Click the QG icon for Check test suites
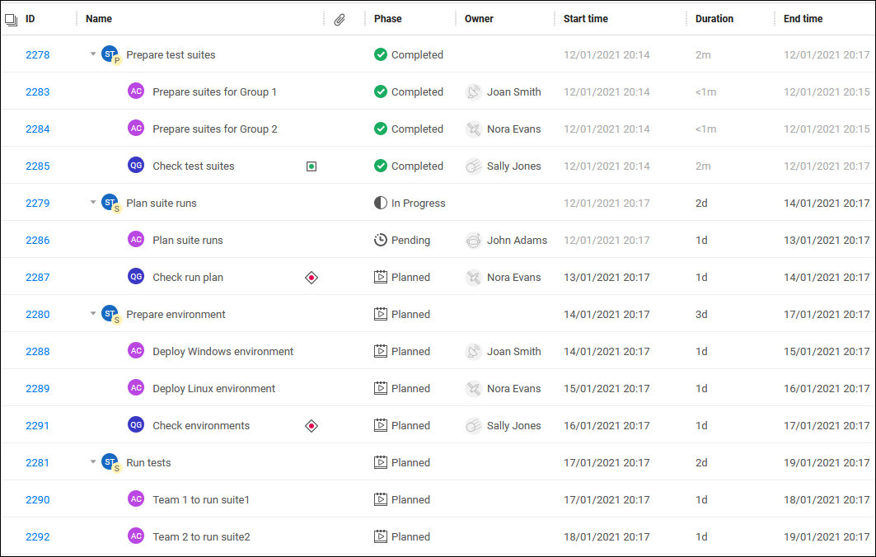 pyautogui.click(x=136, y=166)
